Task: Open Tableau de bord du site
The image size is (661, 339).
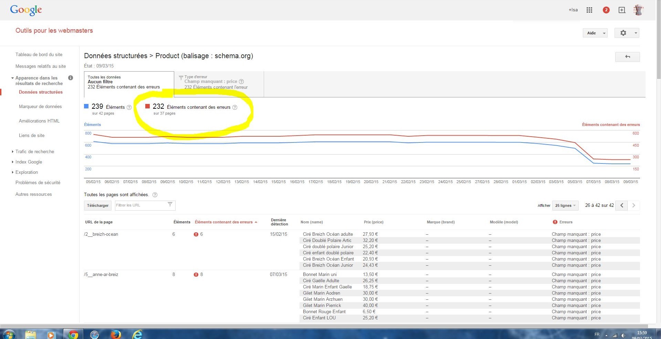Action: pos(39,54)
